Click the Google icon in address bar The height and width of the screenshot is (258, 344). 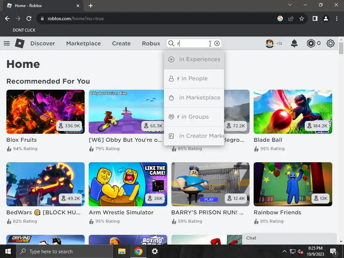click(x=280, y=19)
